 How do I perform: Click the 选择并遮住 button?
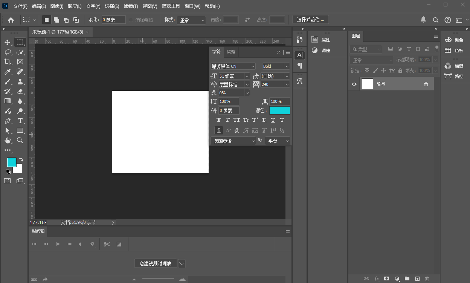(310, 20)
